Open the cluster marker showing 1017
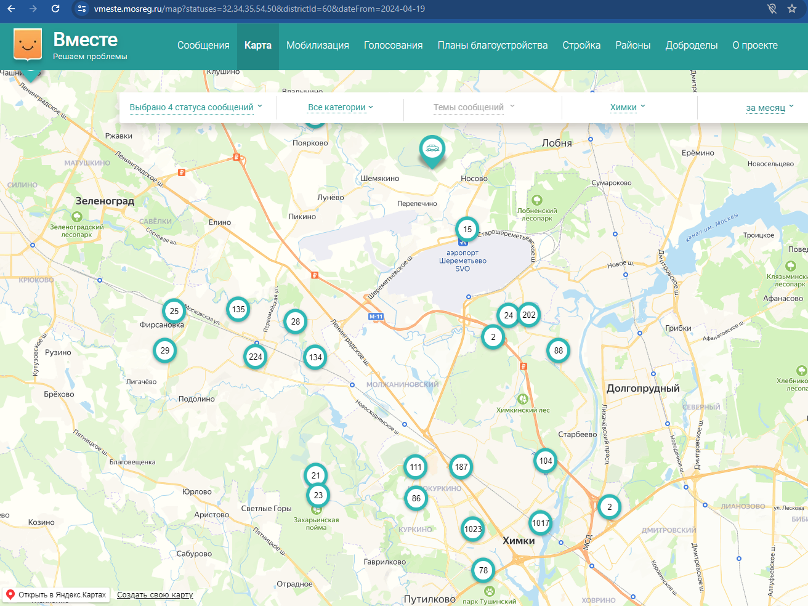Viewport: 808px width, 606px height. [x=541, y=523]
